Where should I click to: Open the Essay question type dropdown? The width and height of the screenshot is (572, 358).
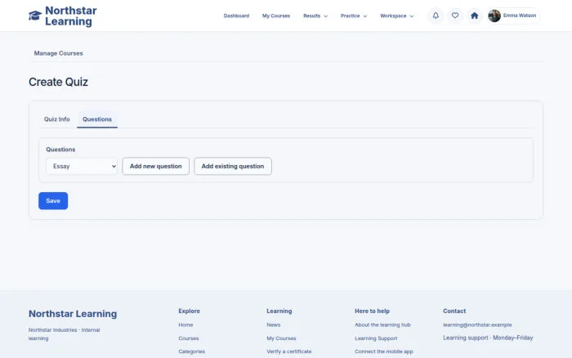tap(82, 166)
